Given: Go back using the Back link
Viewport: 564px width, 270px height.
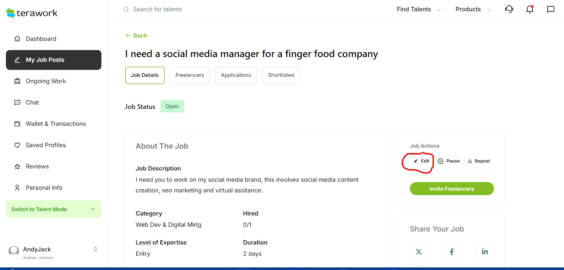Looking at the screenshot, I should point(137,36).
